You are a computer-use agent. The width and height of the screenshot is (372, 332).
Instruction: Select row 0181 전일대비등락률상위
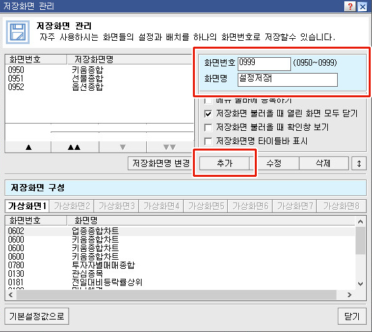180,282
